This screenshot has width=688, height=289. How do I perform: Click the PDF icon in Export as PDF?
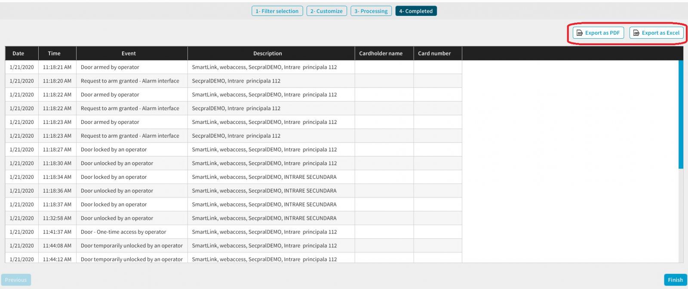(x=580, y=33)
